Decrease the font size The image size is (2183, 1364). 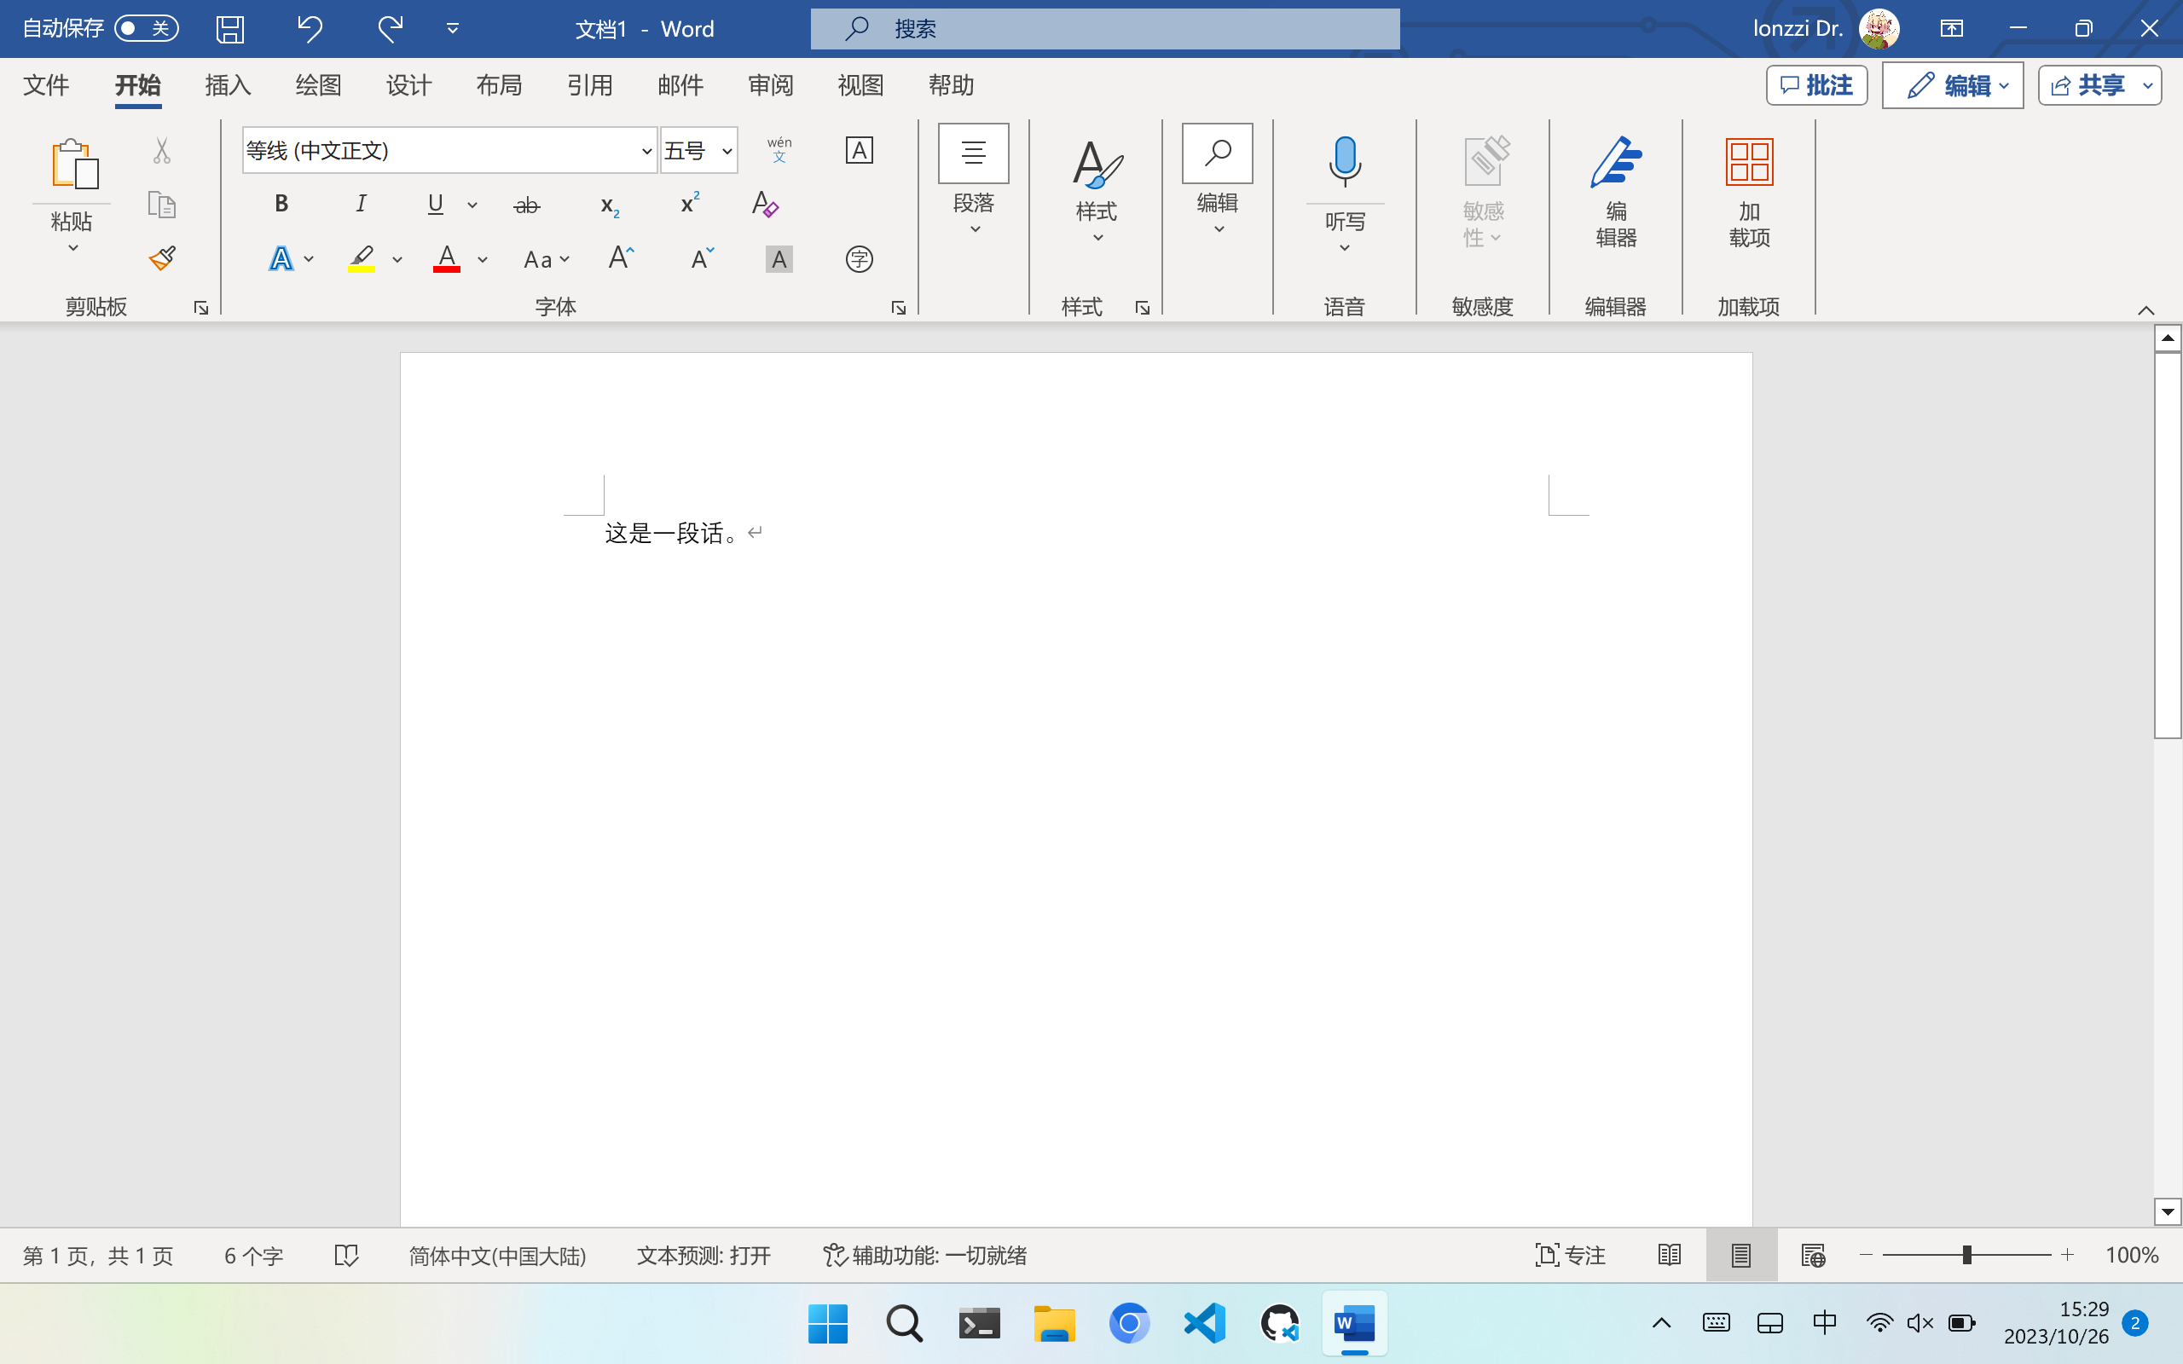pos(702,259)
